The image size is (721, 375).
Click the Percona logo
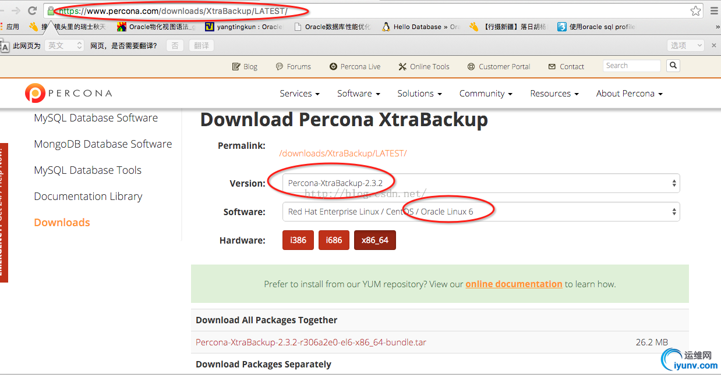pyautogui.click(x=69, y=93)
